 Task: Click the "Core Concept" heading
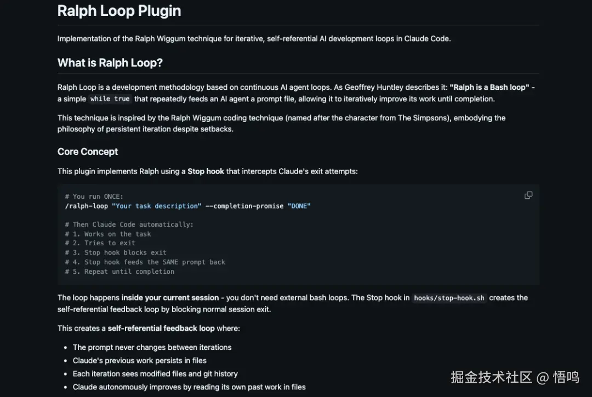tap(88, 152)
